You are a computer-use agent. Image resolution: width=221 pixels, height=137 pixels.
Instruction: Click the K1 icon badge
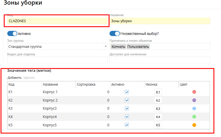158,92
